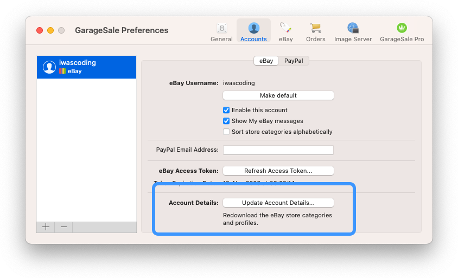Uncheck Show My eBay messages

[226, 121]
